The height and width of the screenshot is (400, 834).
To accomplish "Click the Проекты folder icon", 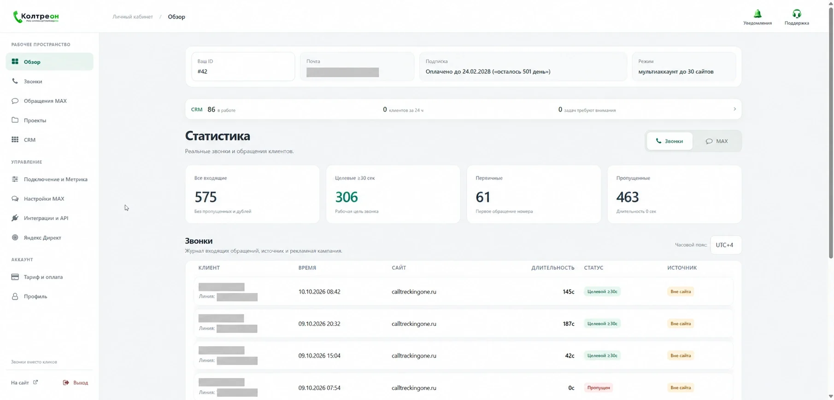I will coord(15,120).
